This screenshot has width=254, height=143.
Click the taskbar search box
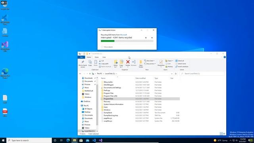[x=29, y=140]
